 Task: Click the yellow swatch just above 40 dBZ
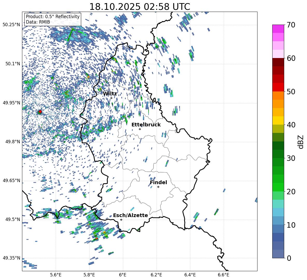[x=278, y=120]
